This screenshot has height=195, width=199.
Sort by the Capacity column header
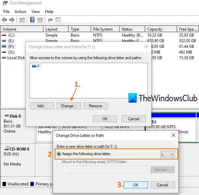[x=161, y=29]
